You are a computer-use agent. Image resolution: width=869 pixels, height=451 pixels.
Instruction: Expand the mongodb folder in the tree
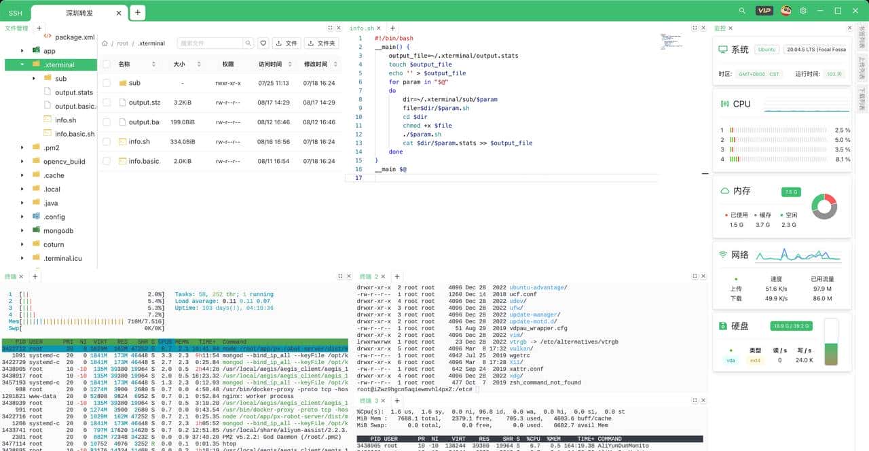pos(22,230)
